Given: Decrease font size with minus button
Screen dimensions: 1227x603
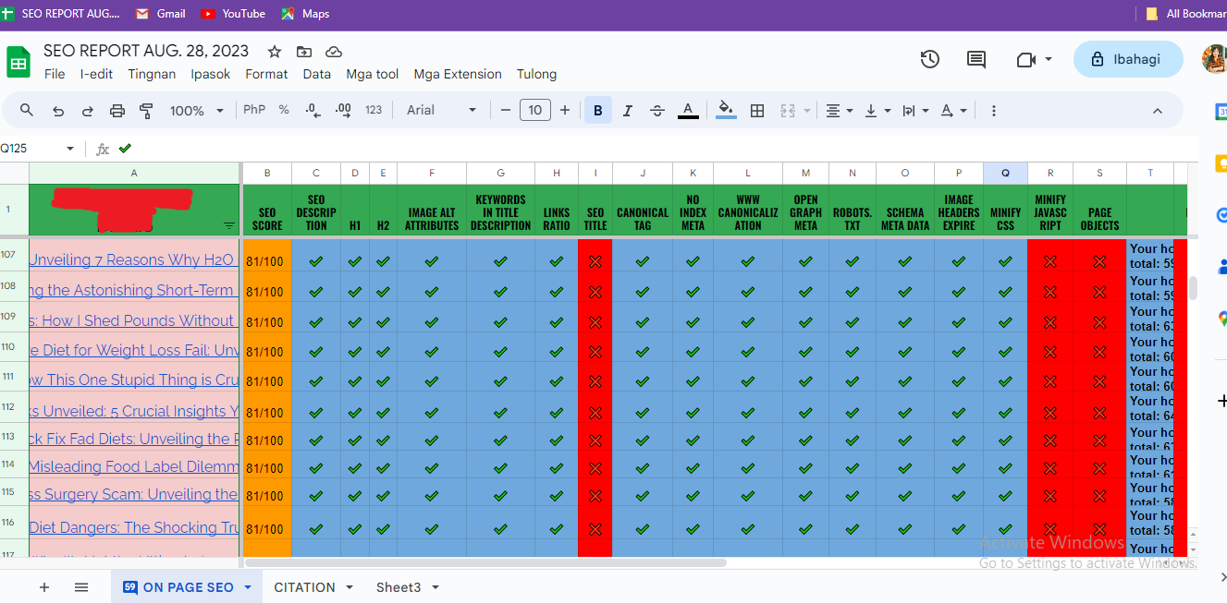Looking at the screenshot, I should (x=506, y=110).
